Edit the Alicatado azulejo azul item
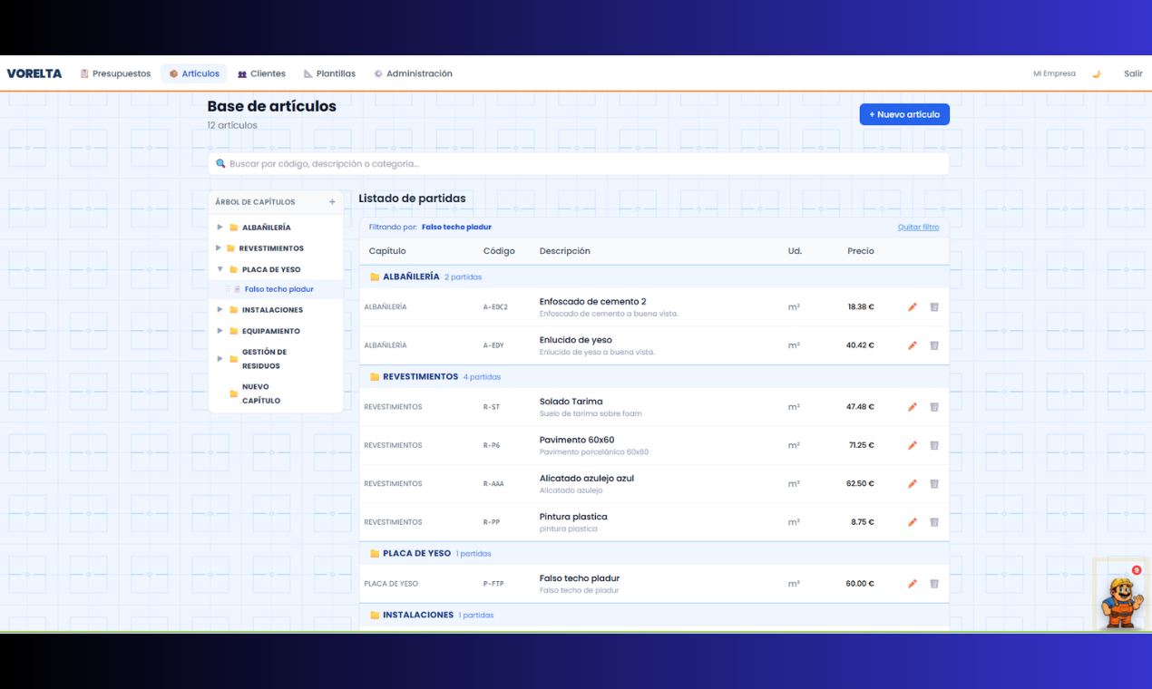1152x689 pixels. 913,484
